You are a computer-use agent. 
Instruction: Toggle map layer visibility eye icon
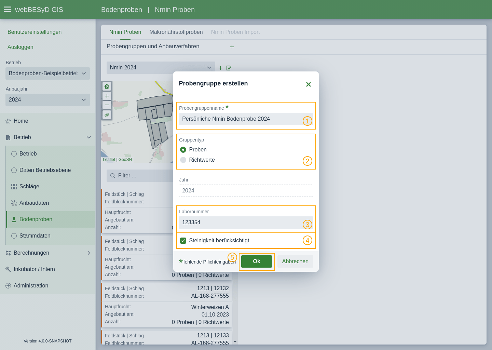click(107, 115)
